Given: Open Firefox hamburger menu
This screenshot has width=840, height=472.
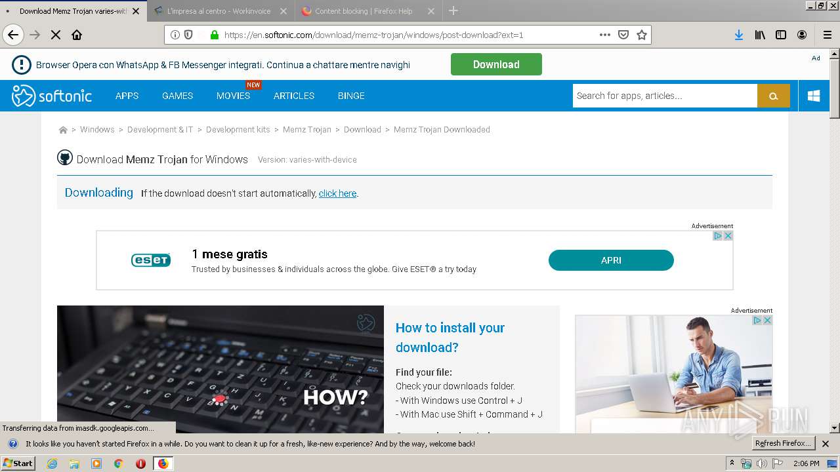Looking at the screenshot, I should coord(828,35).
